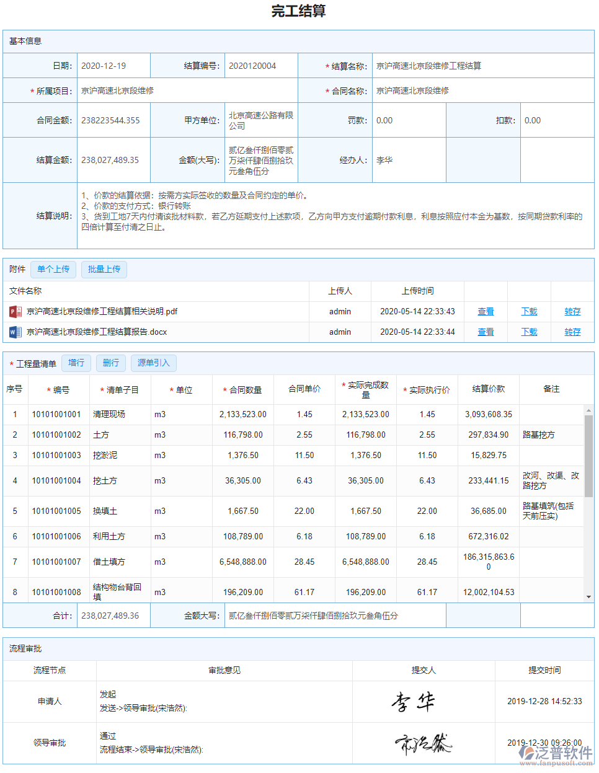The image size is (599, 773).
Task: Click 删行 to delete a row
Action: (110, 363)
